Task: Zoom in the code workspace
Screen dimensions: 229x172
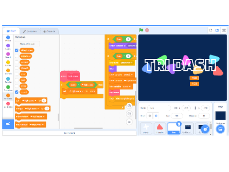Action: (x=129, y=106)
